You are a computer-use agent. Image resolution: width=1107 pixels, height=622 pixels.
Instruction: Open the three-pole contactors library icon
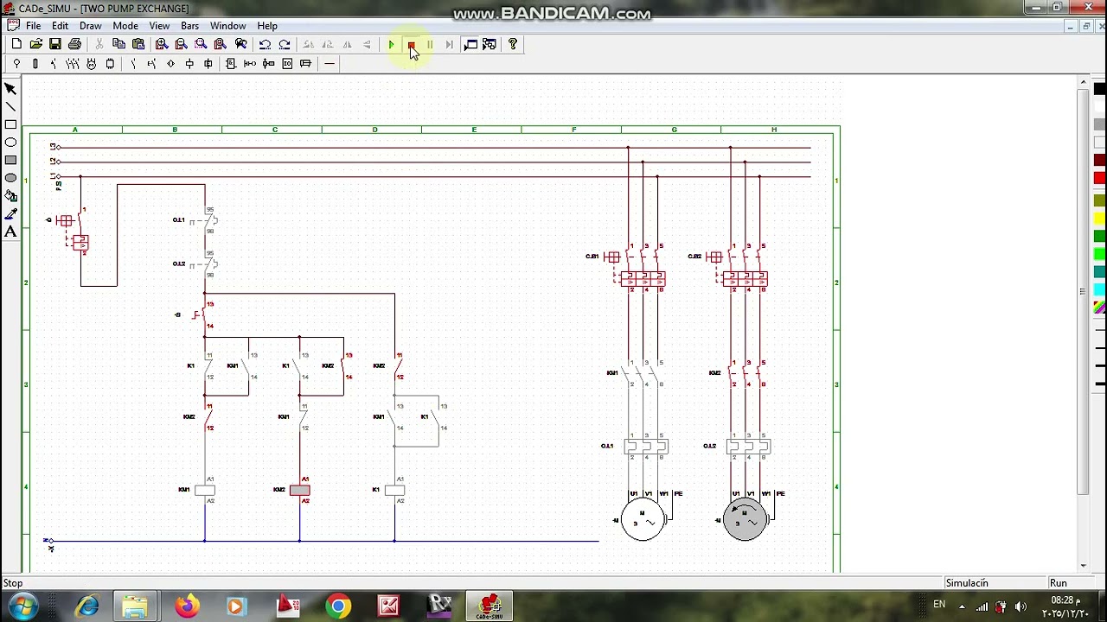click(73, 63)
